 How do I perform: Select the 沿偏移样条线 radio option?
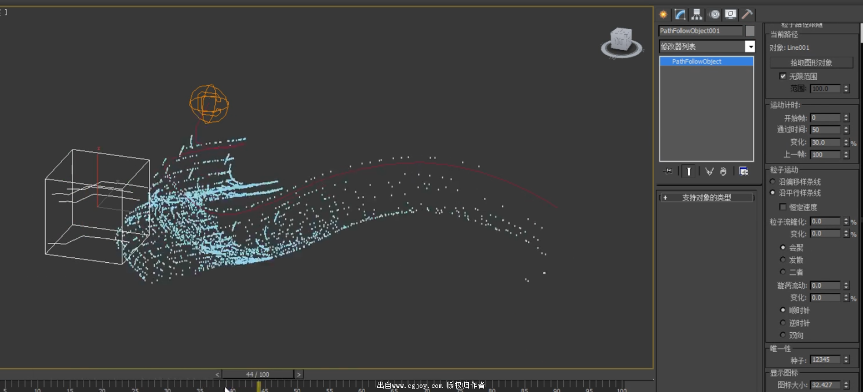773,182
